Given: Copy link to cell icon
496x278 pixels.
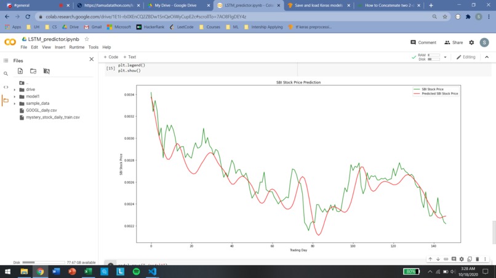Looking at the screenshot, I should pyautogui.click(x=446, y=259).
